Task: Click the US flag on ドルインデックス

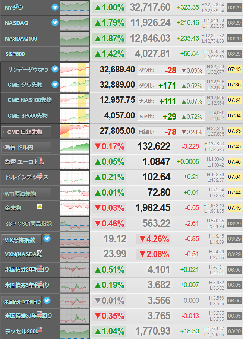Action: coord(40,175)
